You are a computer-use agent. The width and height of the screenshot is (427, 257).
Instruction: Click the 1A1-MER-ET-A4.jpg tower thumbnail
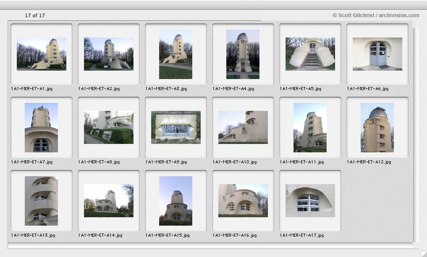point(243,54)
